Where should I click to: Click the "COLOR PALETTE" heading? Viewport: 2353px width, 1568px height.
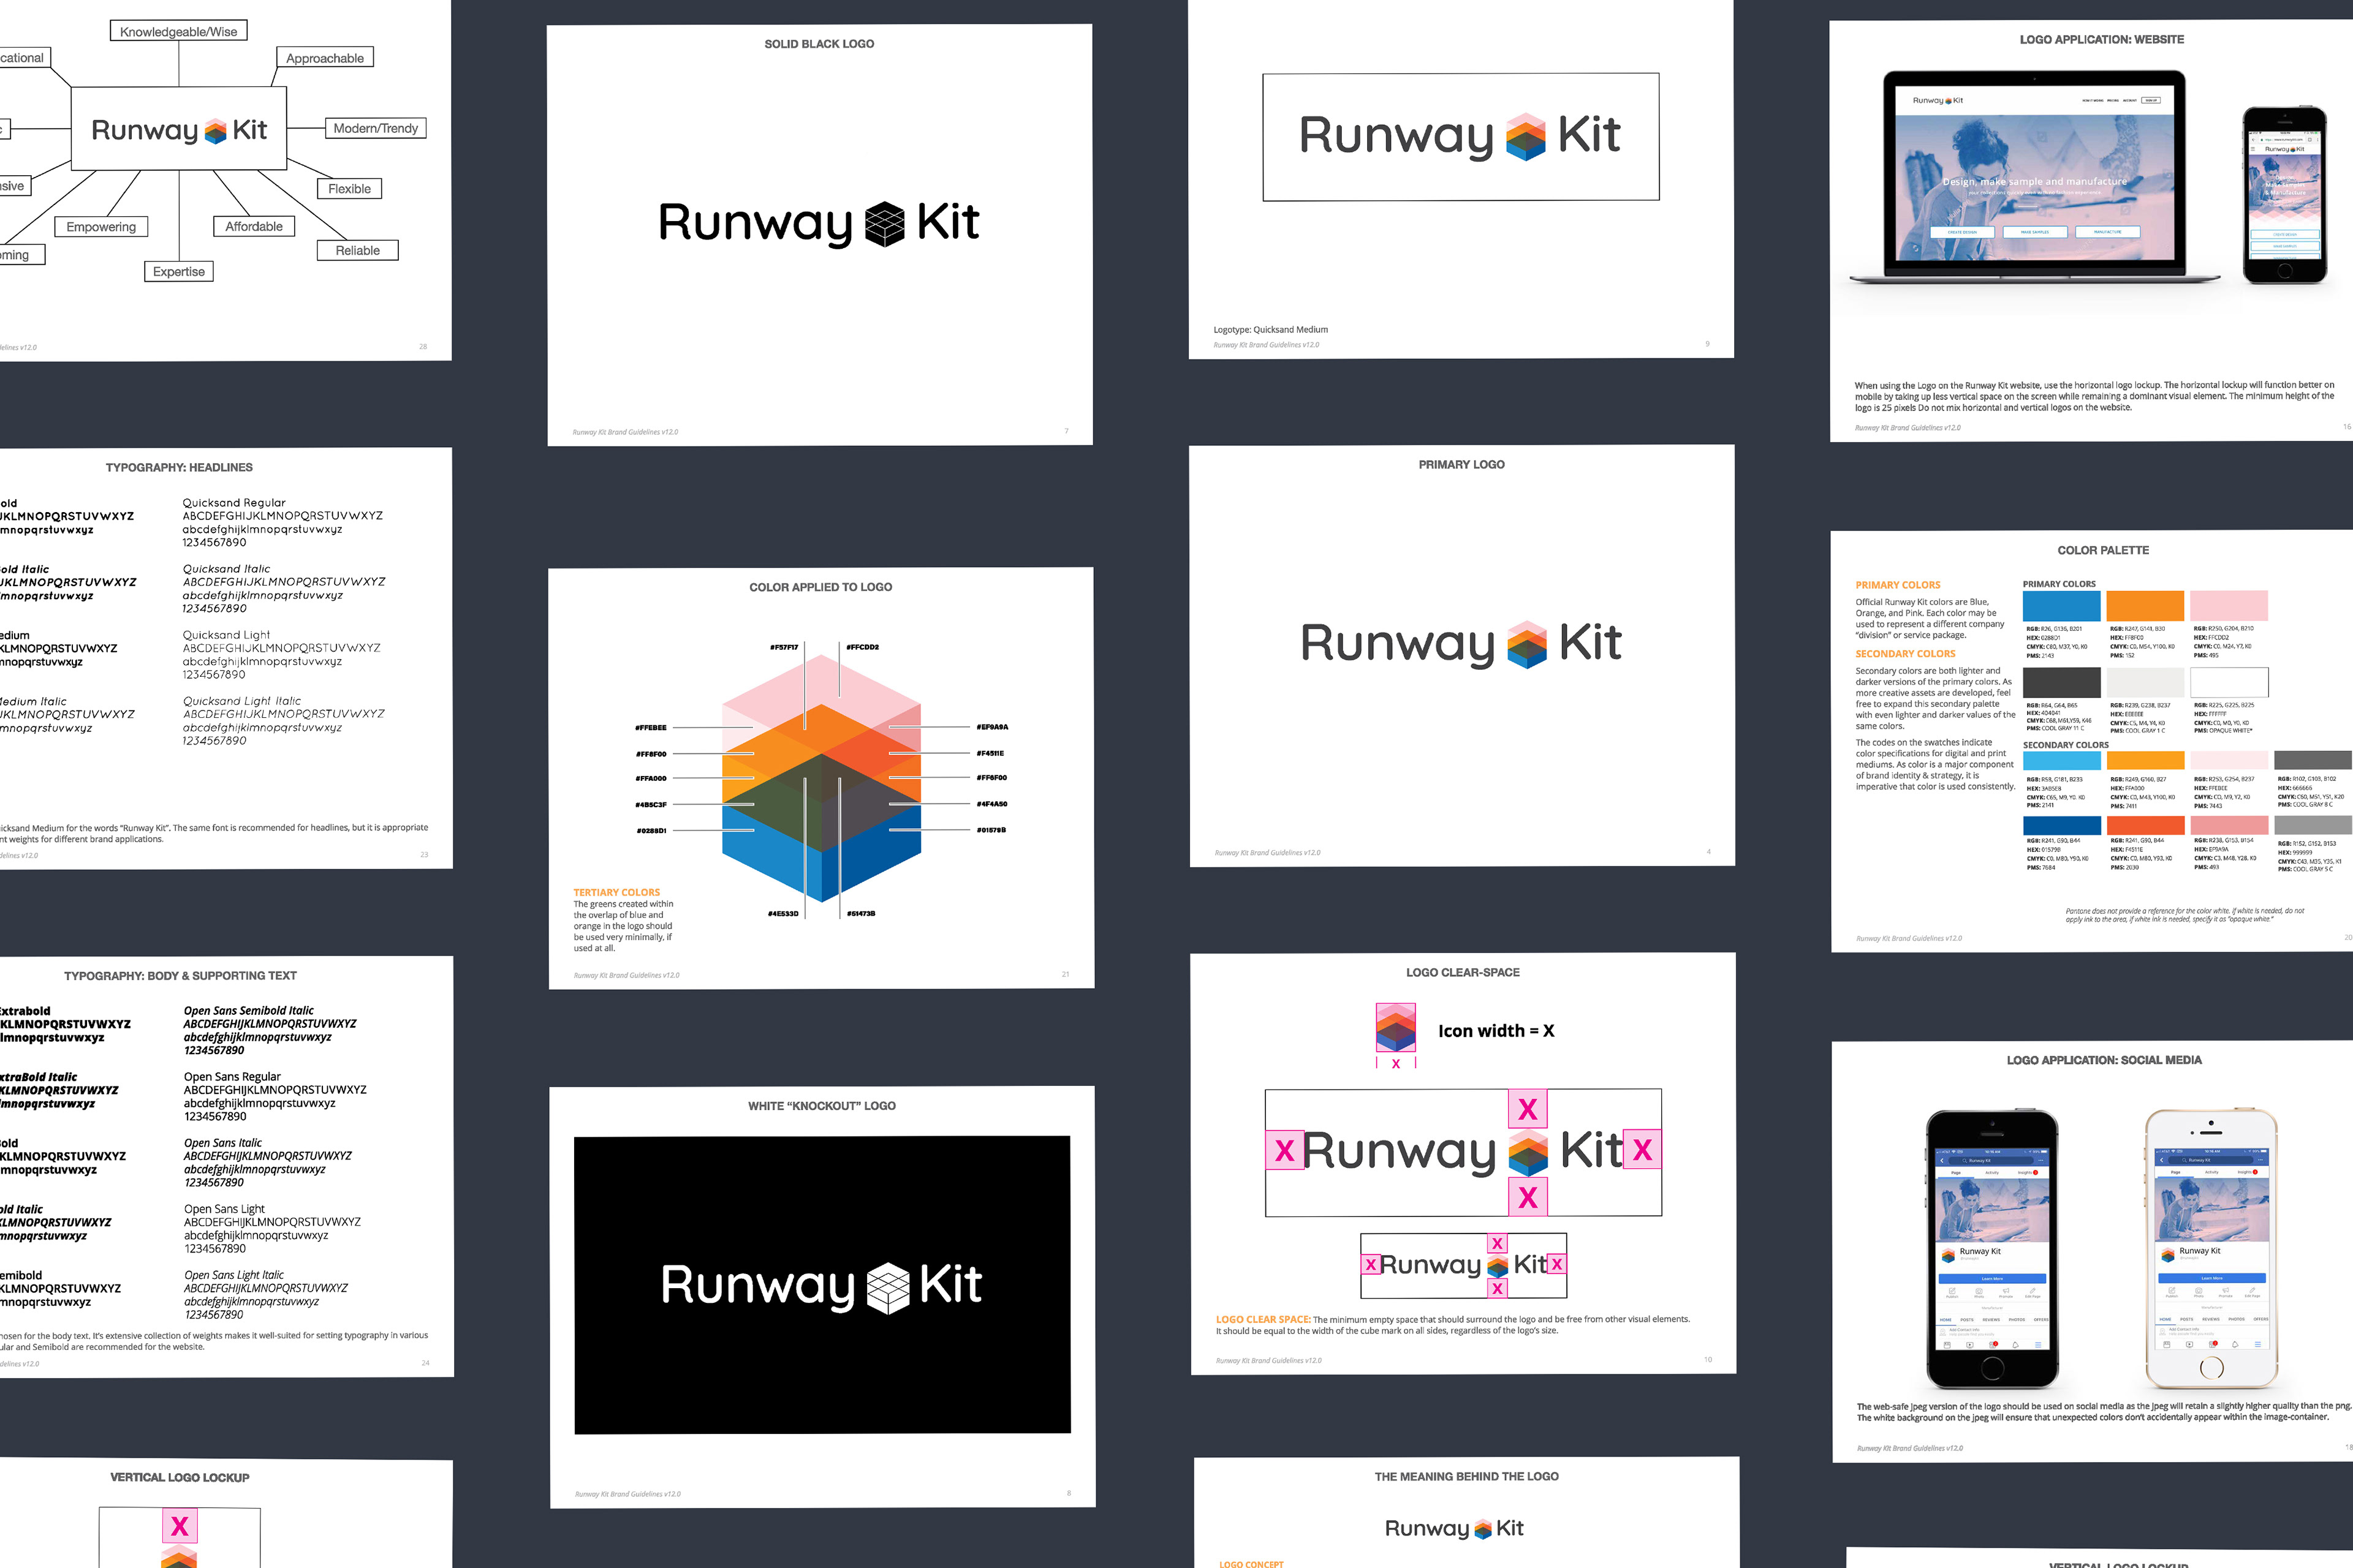point(2103,550)
